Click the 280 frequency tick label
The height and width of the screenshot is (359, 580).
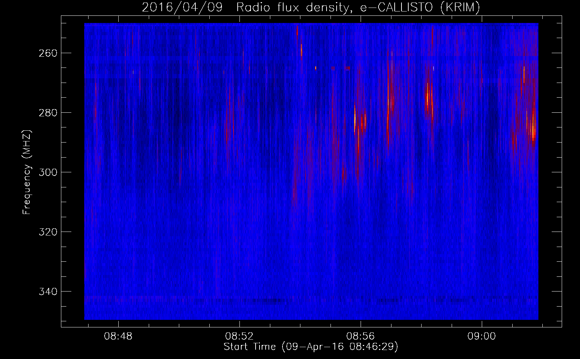tap(48, 113)
